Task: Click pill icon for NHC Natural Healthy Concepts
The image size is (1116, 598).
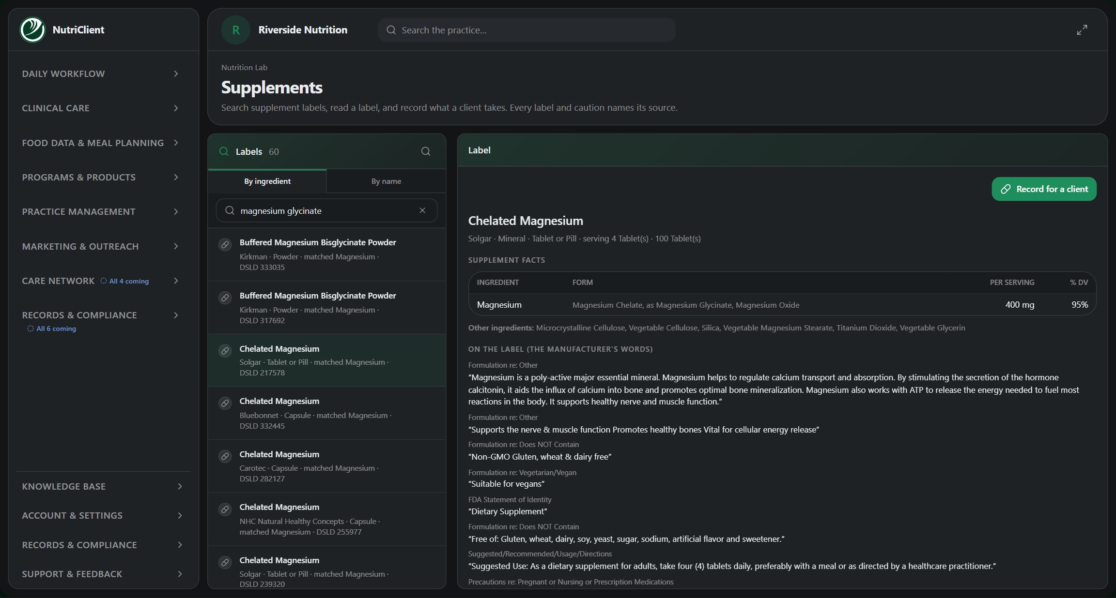Action: coord(225,509)
